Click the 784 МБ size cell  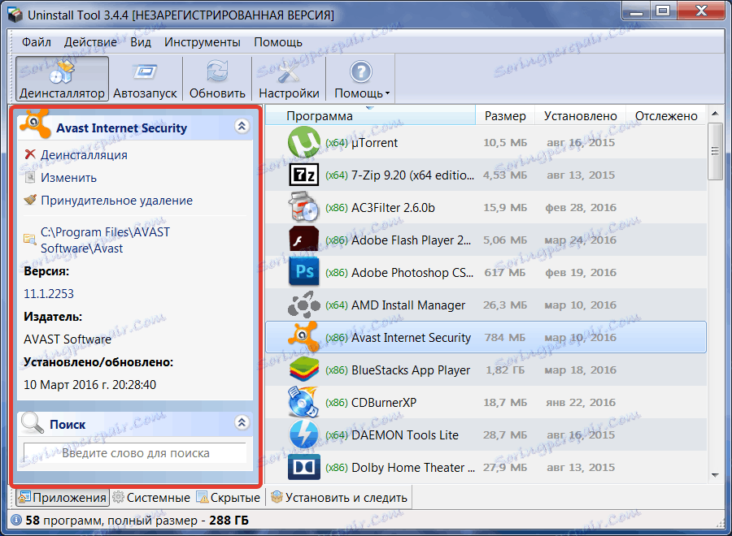504,337
